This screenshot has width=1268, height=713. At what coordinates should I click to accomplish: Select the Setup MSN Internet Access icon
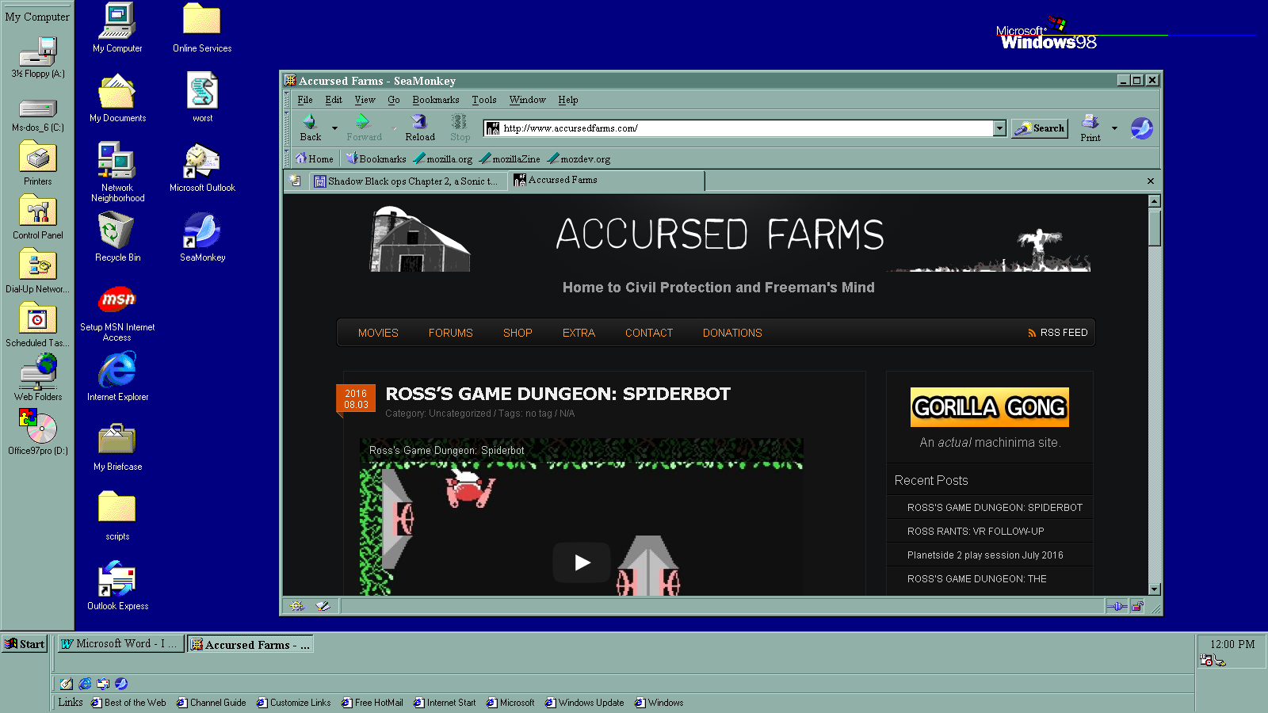117,313
